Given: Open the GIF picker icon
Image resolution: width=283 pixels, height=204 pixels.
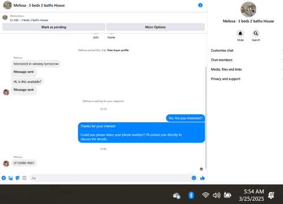Looking at the screenshot, I should tap(24, 178).
